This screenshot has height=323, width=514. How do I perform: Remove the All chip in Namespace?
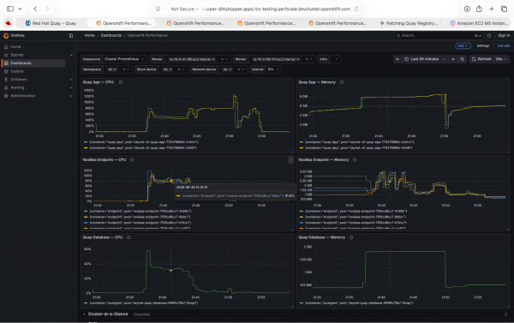(115, 69)
